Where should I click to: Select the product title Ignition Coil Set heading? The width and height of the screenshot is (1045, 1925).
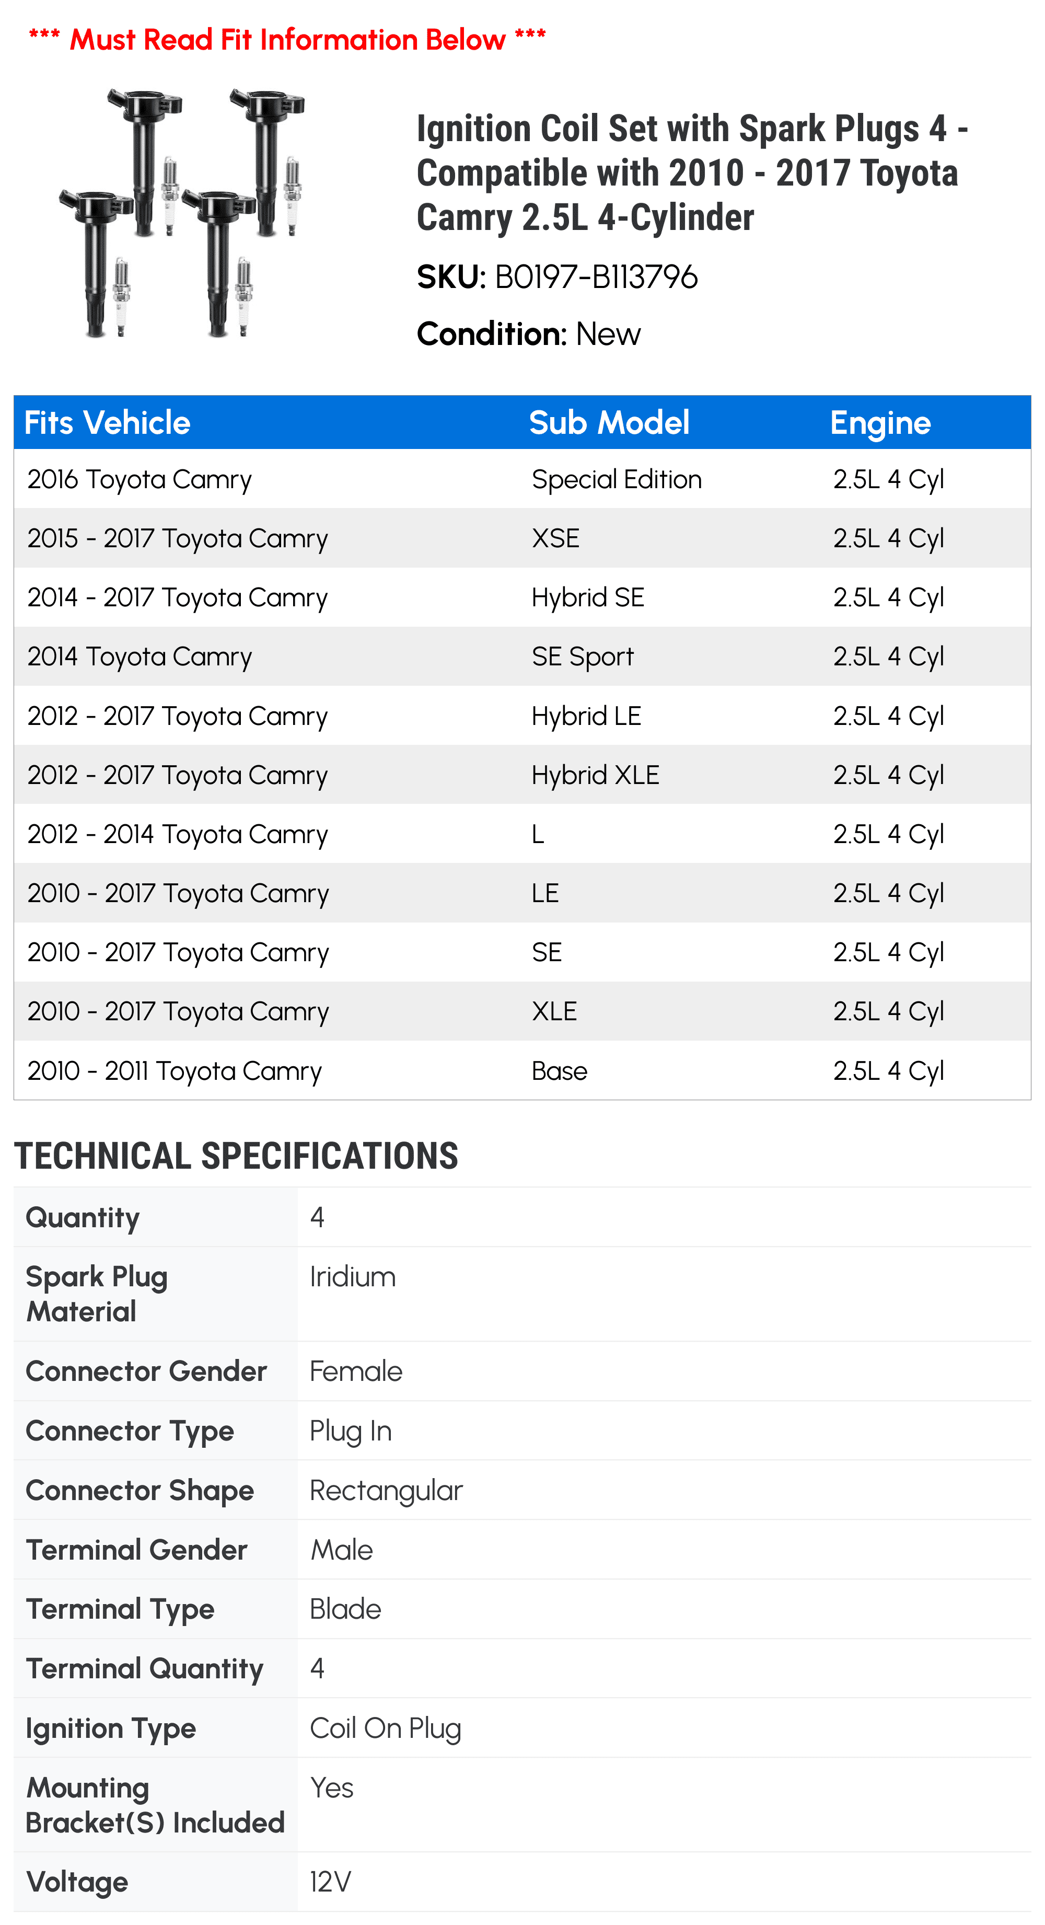(692, 172)
